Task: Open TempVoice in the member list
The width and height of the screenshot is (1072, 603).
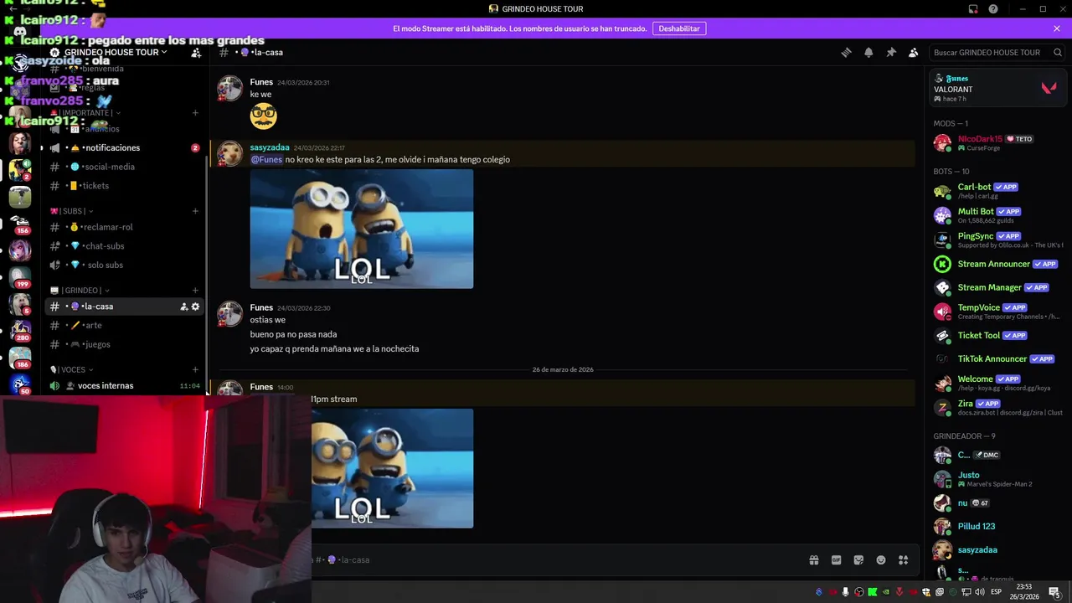Action: click(997, 311)
